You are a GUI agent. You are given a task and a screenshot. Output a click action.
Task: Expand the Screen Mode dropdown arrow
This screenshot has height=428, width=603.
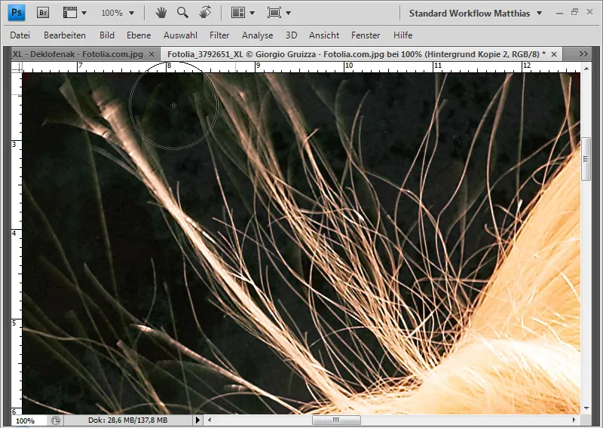288,13
